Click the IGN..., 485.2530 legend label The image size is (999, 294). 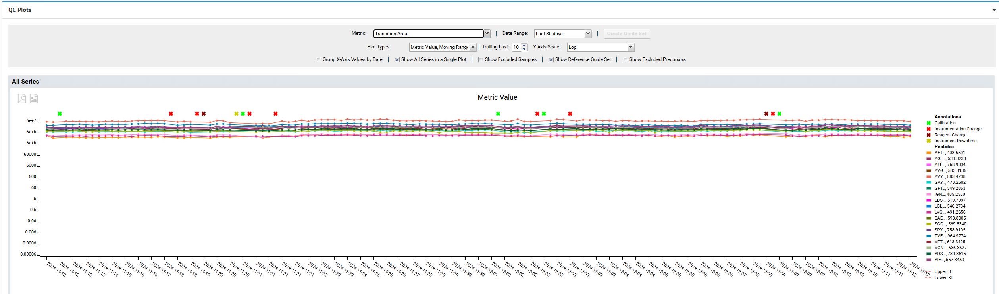(950, 194)
